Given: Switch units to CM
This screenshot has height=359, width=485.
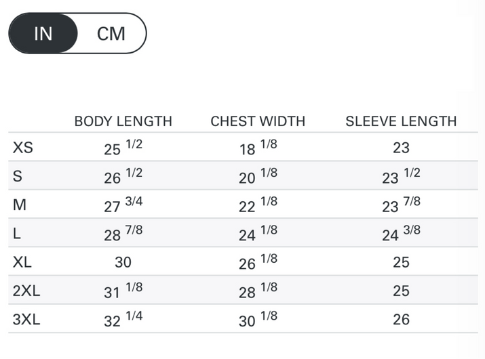Looking at the screenshot, I should pos(111,33).
